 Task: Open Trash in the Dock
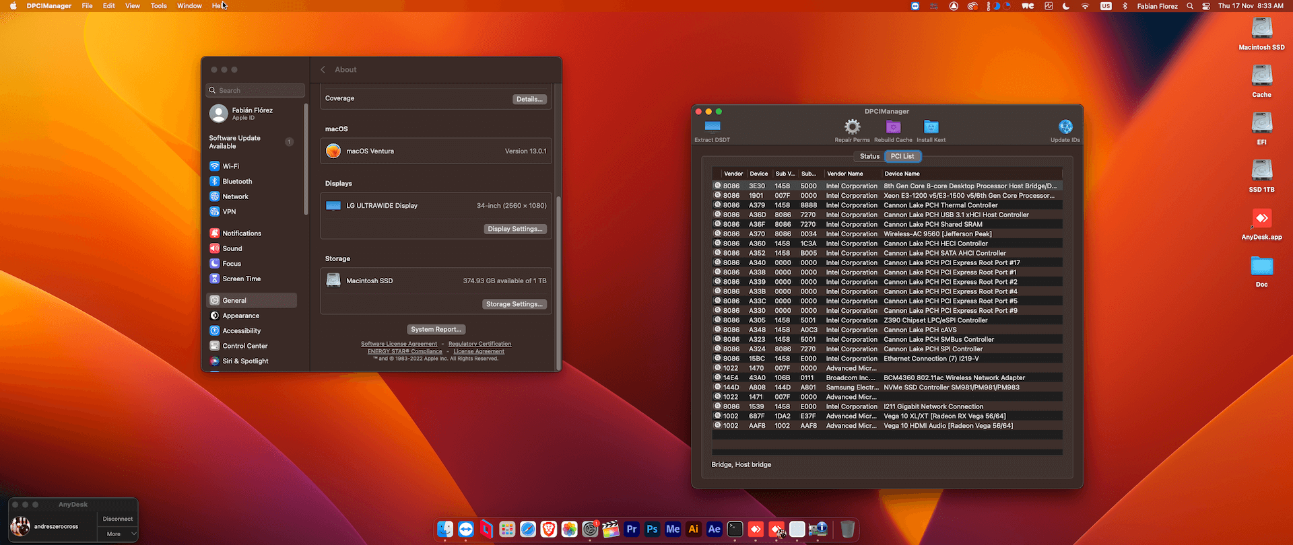pyautogui.click(x=848, y=530)
